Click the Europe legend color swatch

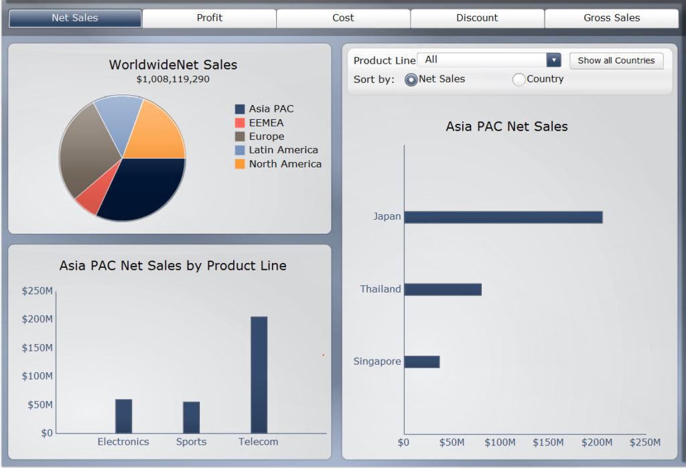(240, 137)
